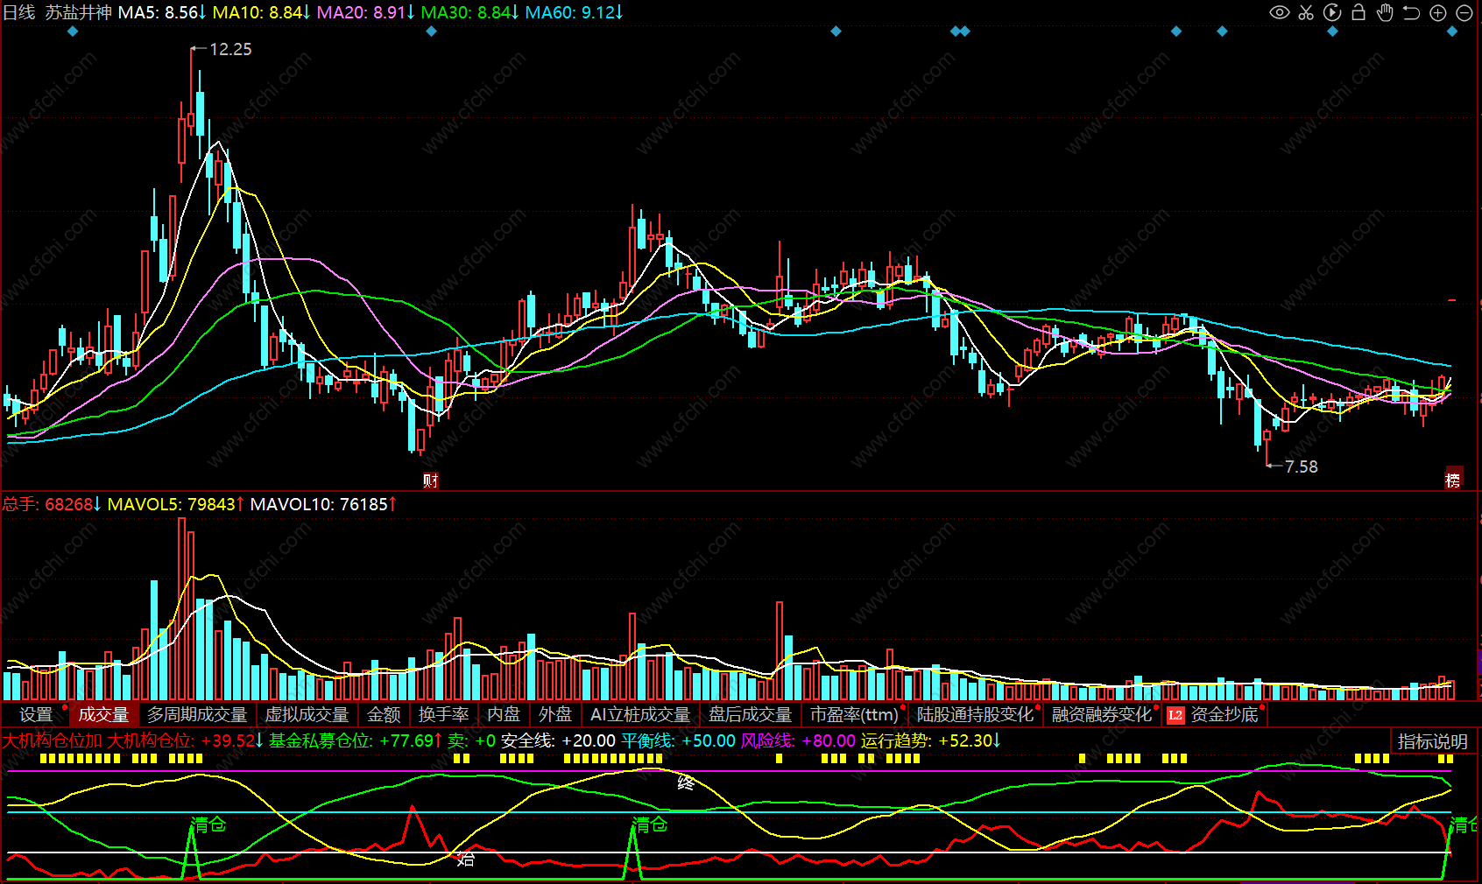
Task: Select the MA10: 8.84 label
Action: (261, 12)
